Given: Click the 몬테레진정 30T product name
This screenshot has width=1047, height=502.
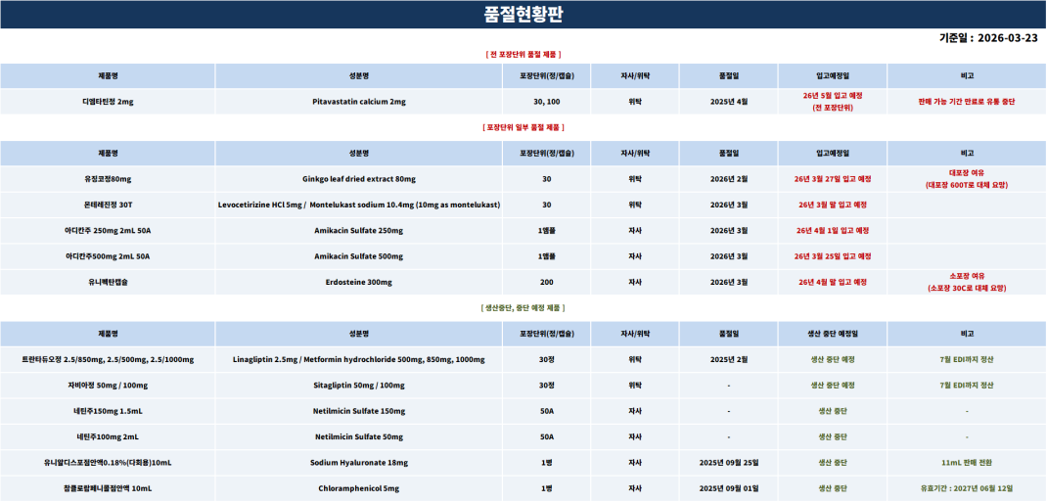Looking at the screenshot, I should [x=108, y=205].
